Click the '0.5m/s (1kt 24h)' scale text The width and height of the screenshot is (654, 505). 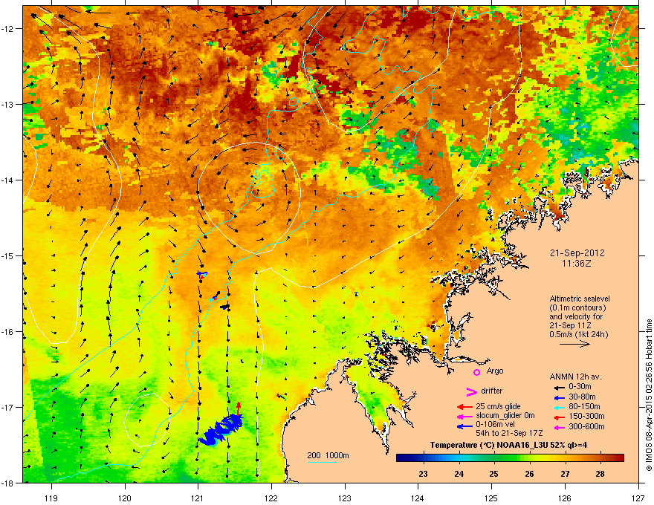click(x=578, y=334)
